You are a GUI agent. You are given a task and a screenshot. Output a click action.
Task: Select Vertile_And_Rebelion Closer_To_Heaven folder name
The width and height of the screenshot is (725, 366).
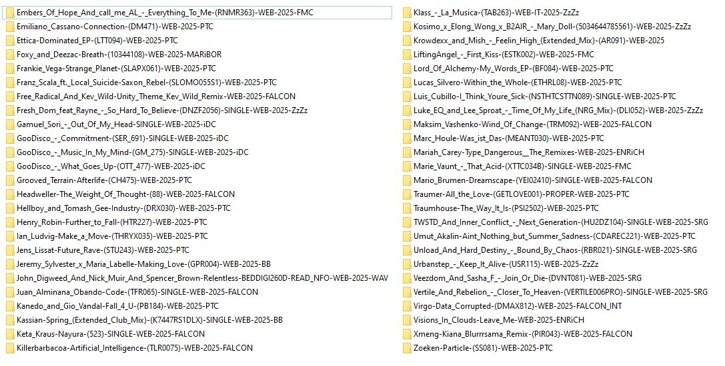click(x=560, y=291)
